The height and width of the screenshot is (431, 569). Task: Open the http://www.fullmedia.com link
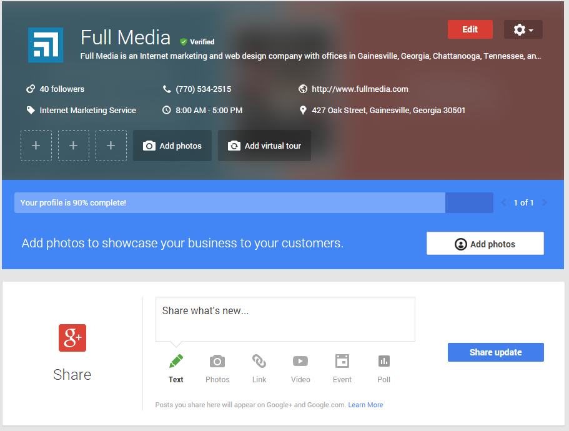click(x=360, y=89)
